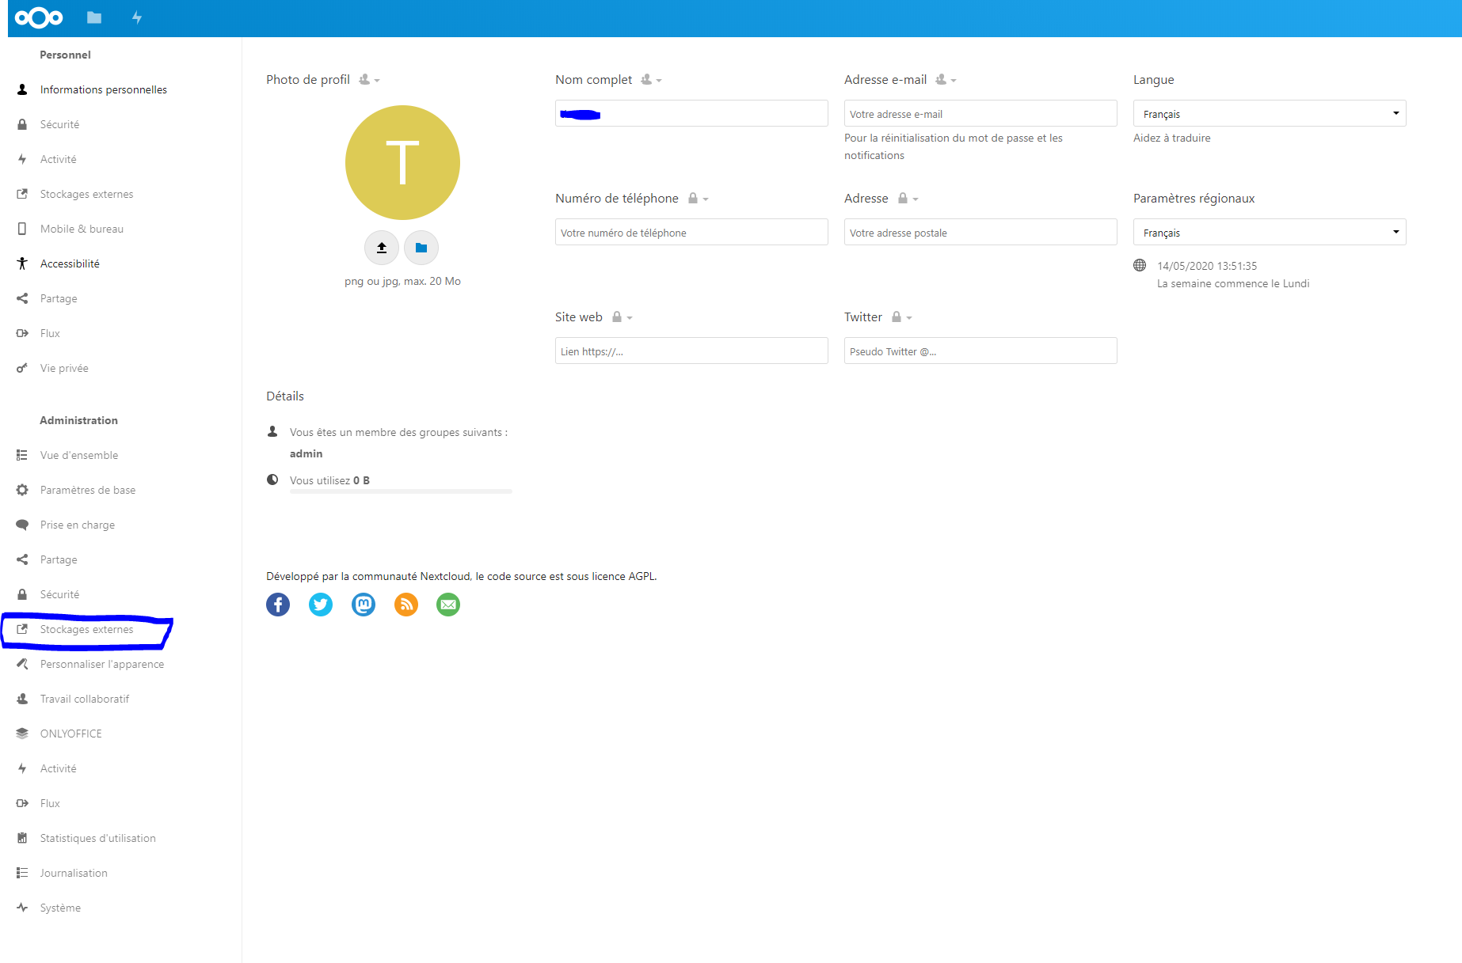1462x963 pixels.
Task: Open personal Stockages externes section
Action: tap(86, 194)
